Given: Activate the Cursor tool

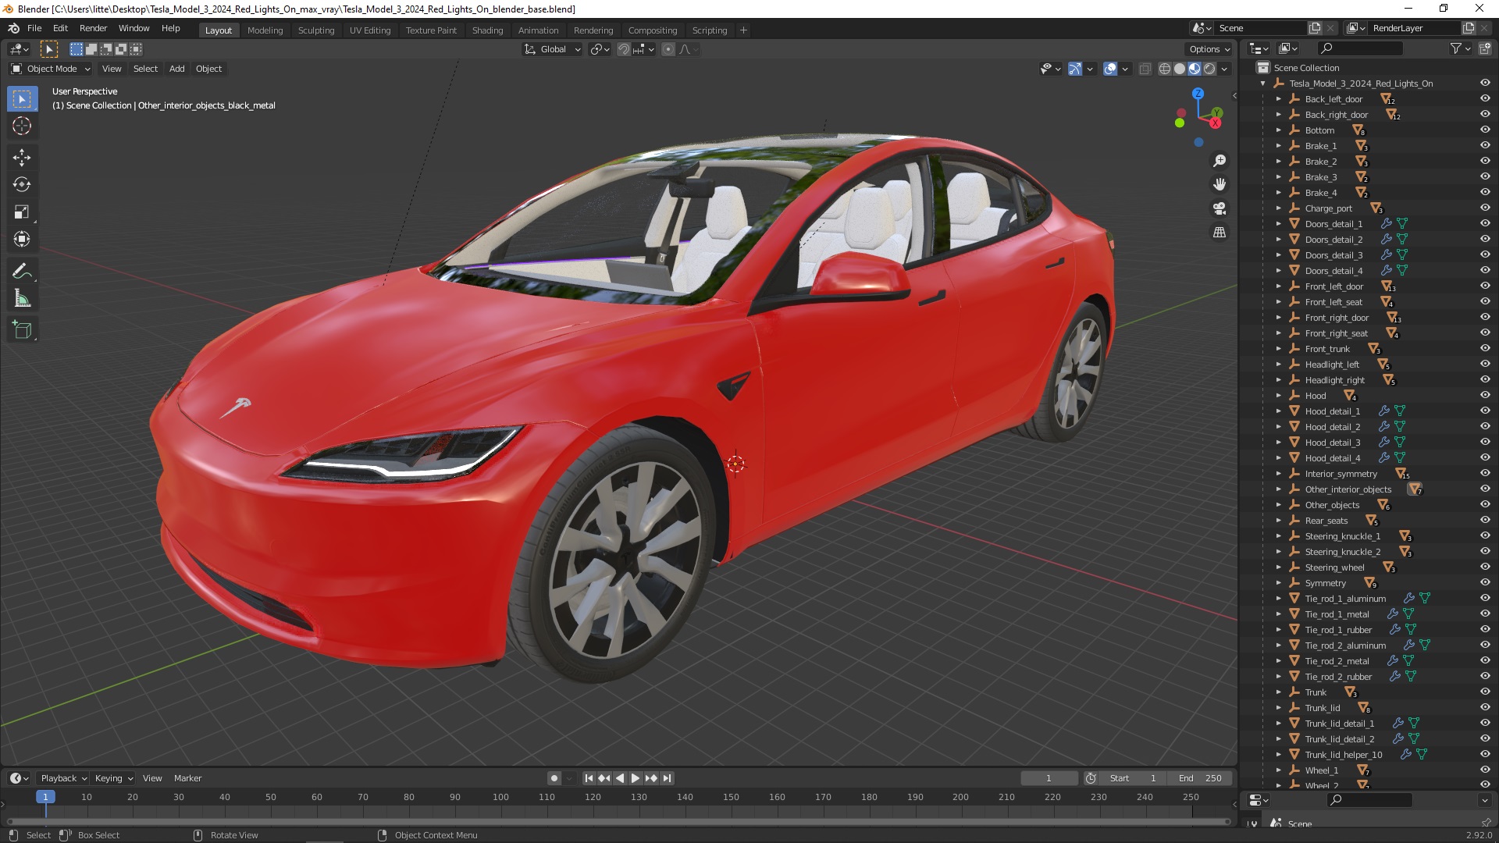Looking at the screenshot, I should (x=22, y=126).
